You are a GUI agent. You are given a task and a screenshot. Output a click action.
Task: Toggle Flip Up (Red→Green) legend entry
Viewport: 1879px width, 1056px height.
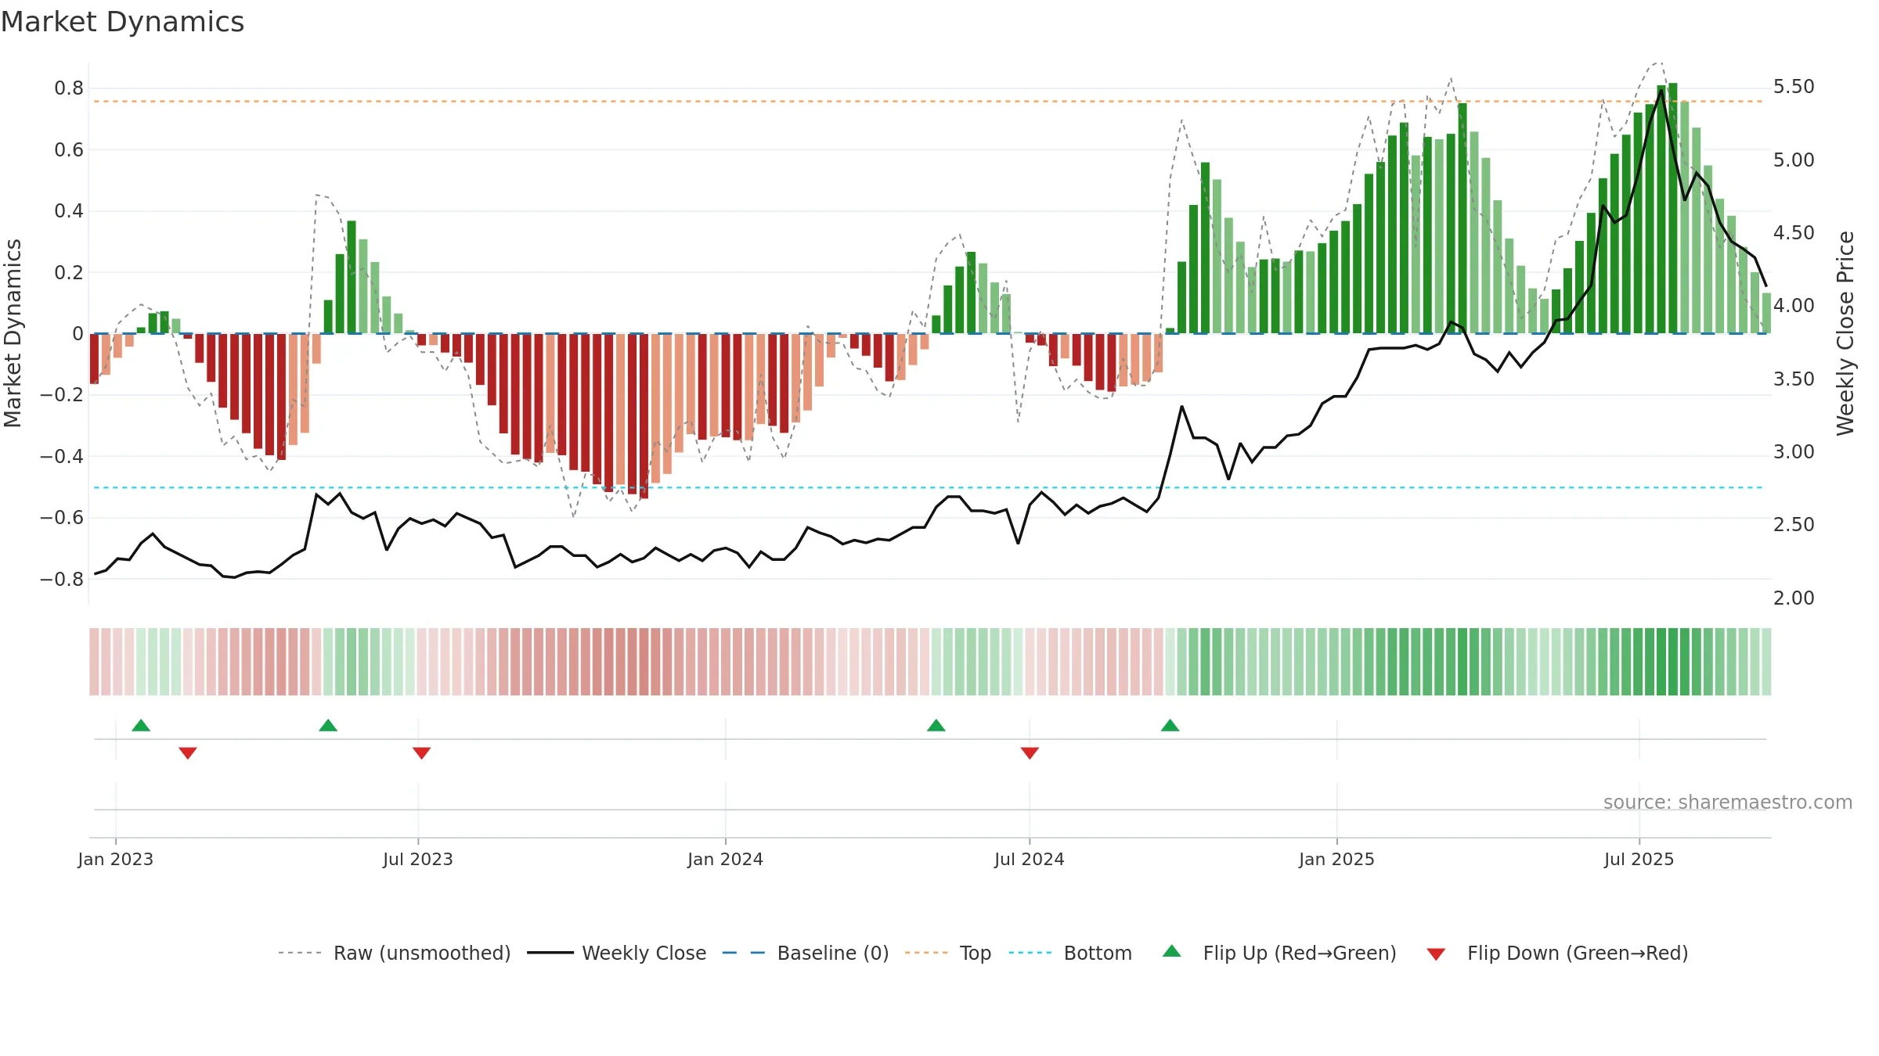click(x=1279, y=953)
